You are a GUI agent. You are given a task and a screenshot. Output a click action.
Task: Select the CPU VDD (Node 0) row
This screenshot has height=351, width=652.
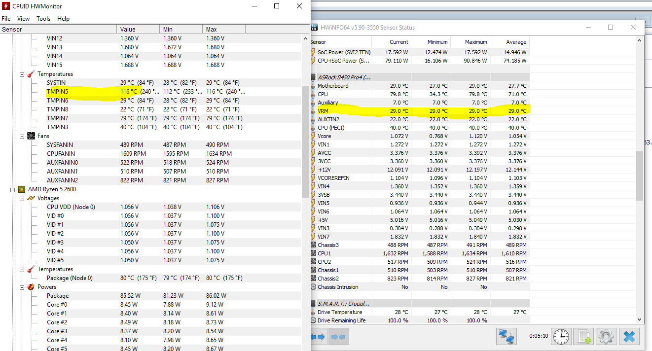(x=151, y=207)
